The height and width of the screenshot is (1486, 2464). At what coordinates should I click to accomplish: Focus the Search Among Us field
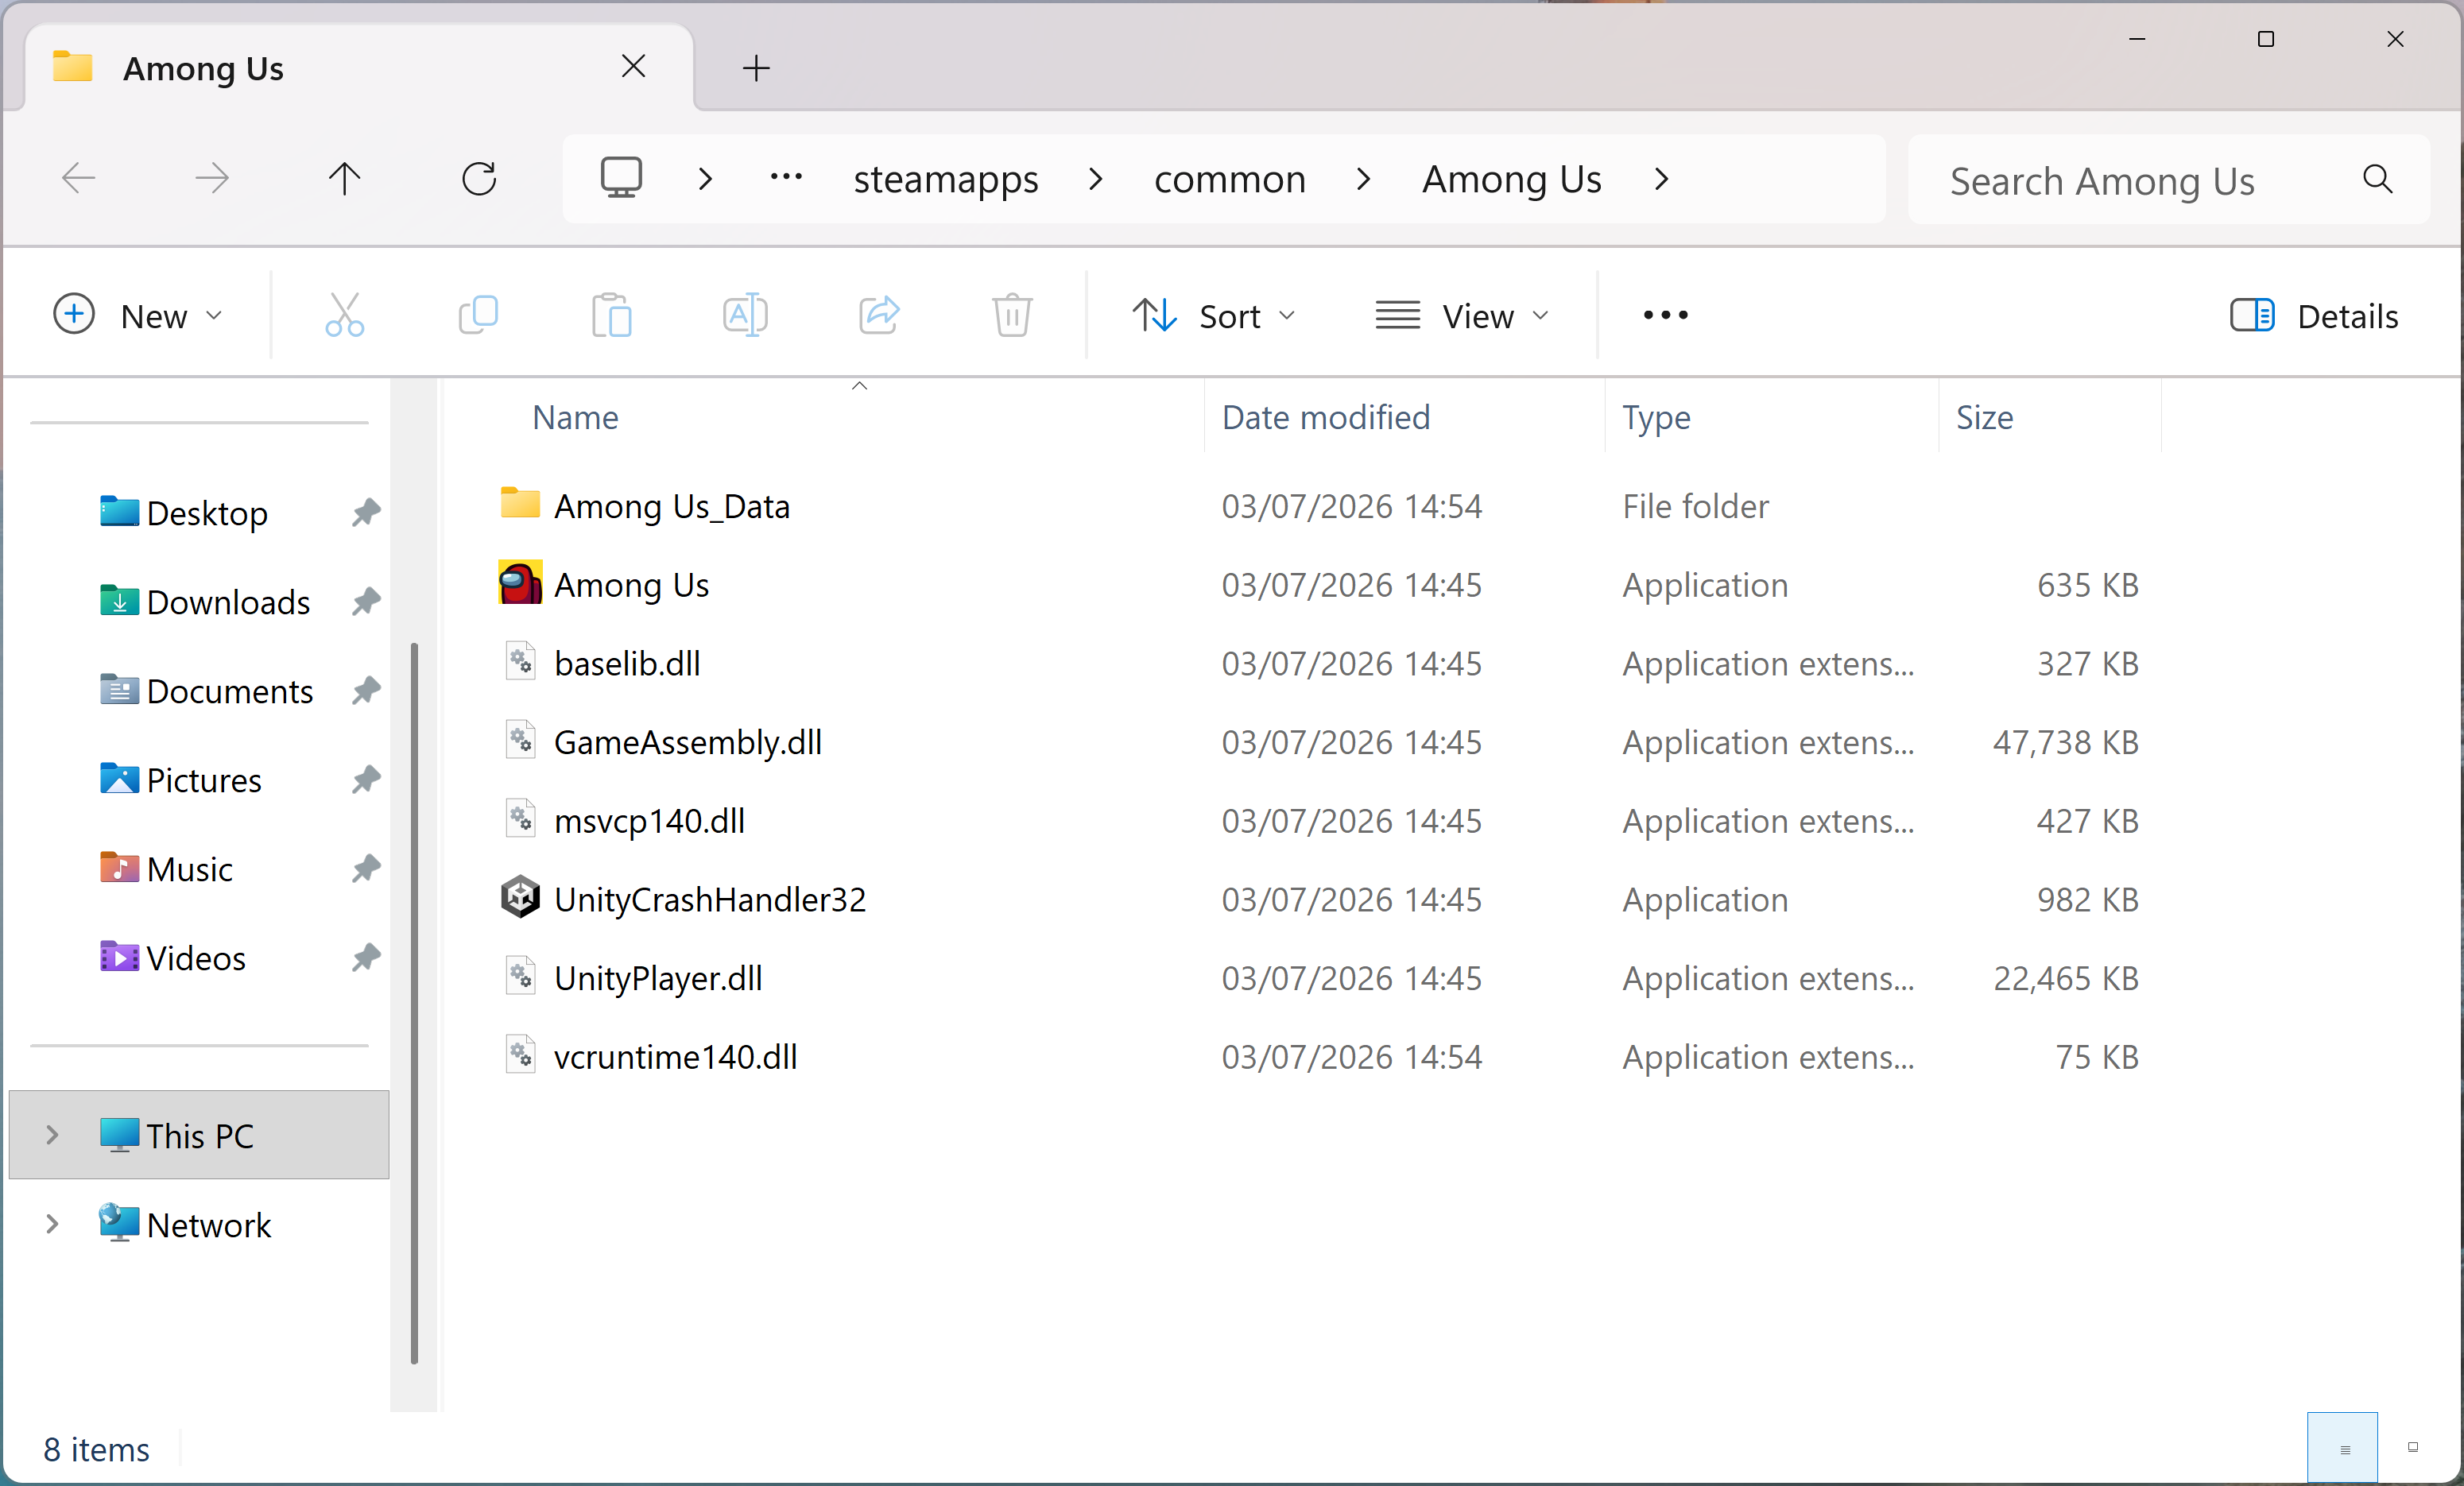tap(2168, 180)
